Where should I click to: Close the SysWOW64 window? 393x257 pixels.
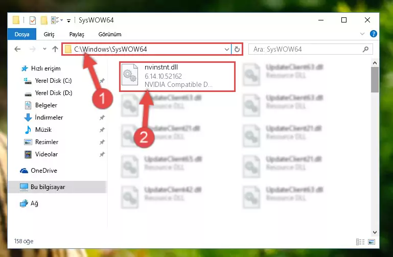[367, 20]
